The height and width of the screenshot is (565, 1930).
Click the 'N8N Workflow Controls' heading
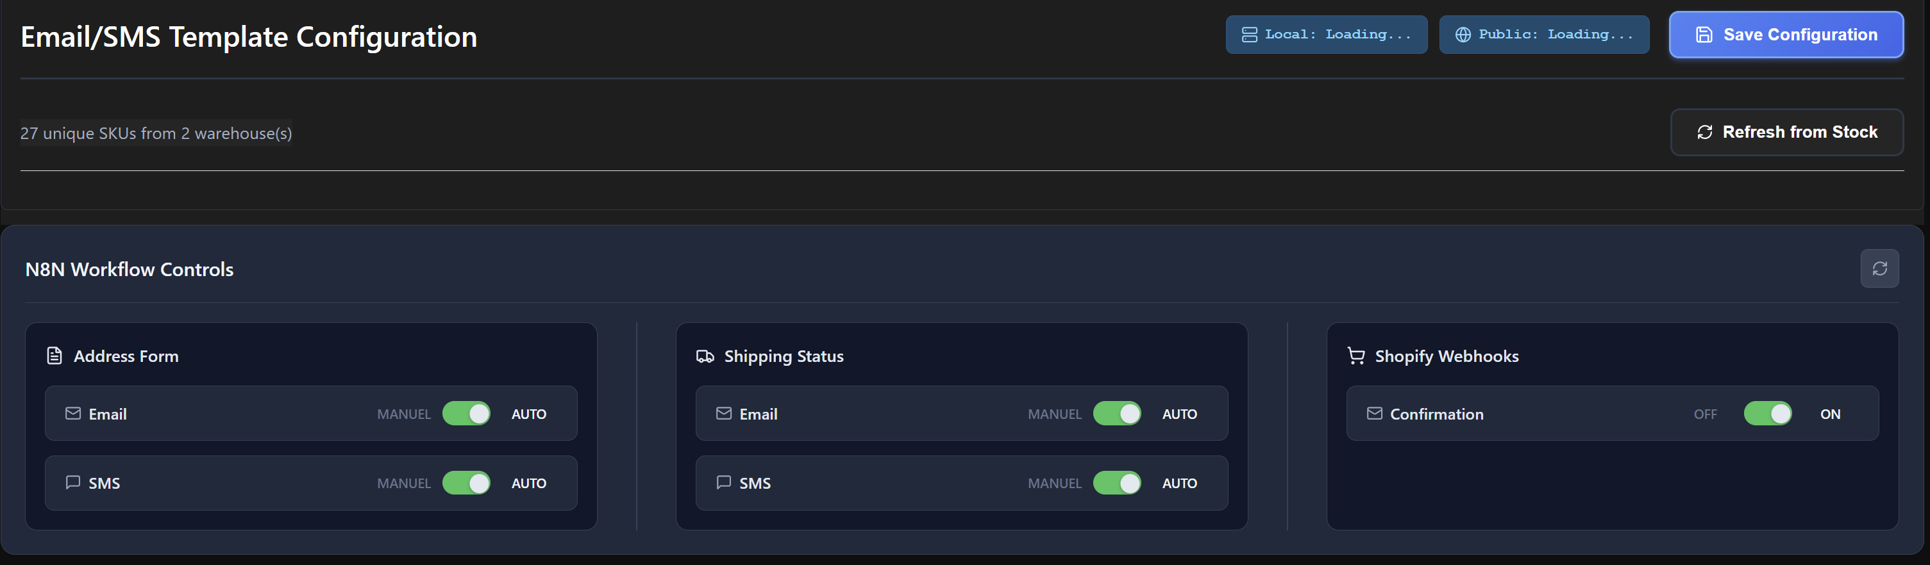(130, 270)
